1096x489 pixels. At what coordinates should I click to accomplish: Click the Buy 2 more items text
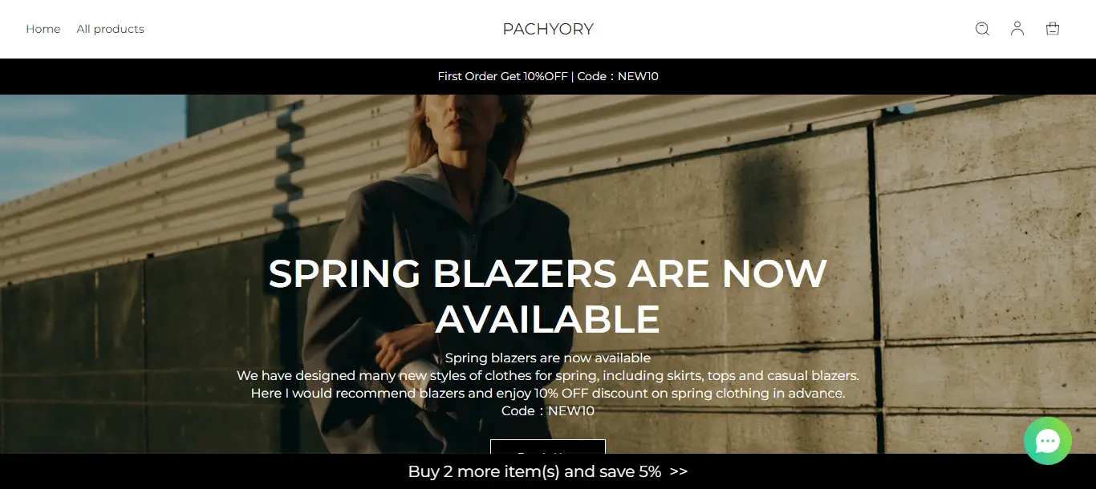tap(534, 471)
